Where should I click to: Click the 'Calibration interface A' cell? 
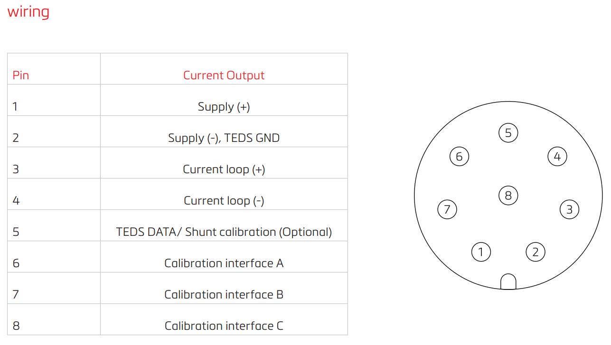[224, 263]
